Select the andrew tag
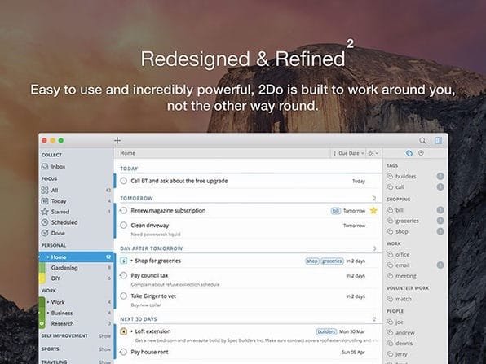Screen dimensions: 486x364 (415, 333)
